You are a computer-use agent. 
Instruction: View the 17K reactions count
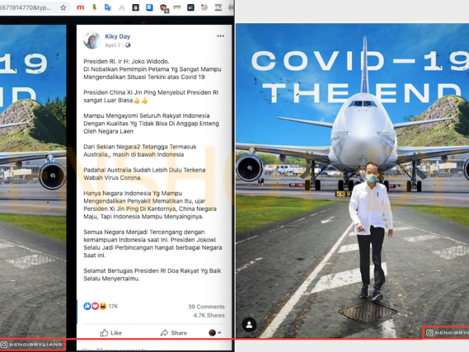(113, 306)
